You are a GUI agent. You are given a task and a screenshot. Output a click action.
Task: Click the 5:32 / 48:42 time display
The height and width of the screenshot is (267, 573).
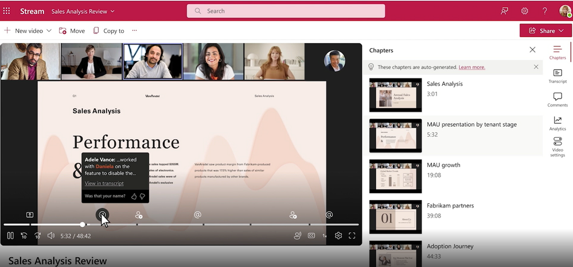pos(76,236)
